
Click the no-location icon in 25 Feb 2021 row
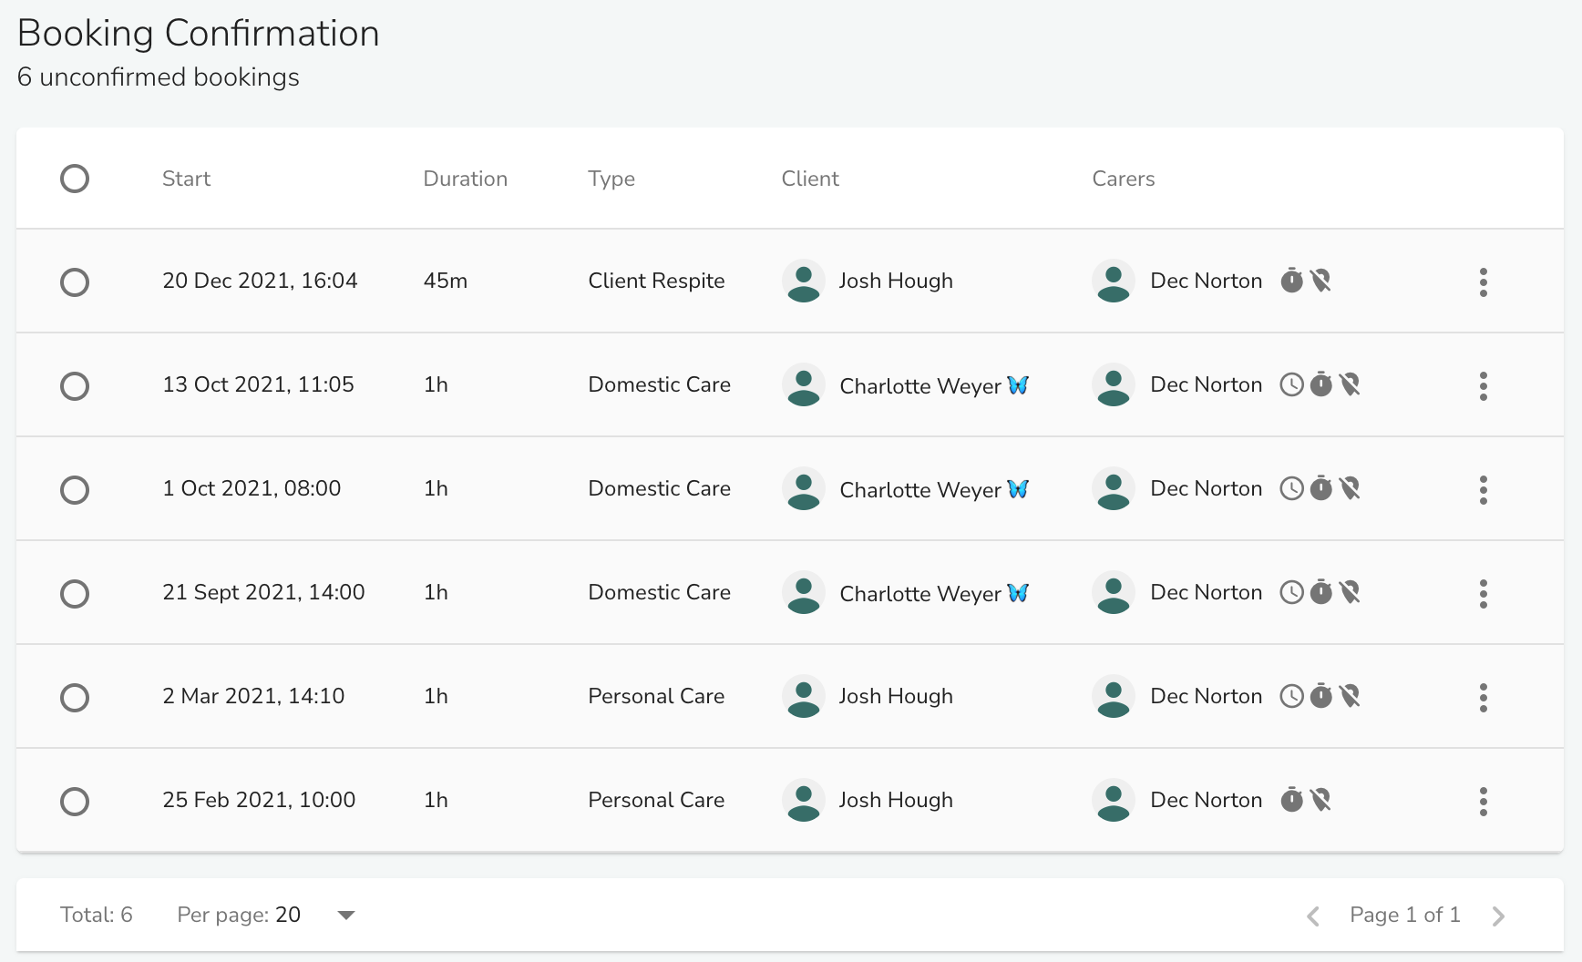tap(1320, 800)
